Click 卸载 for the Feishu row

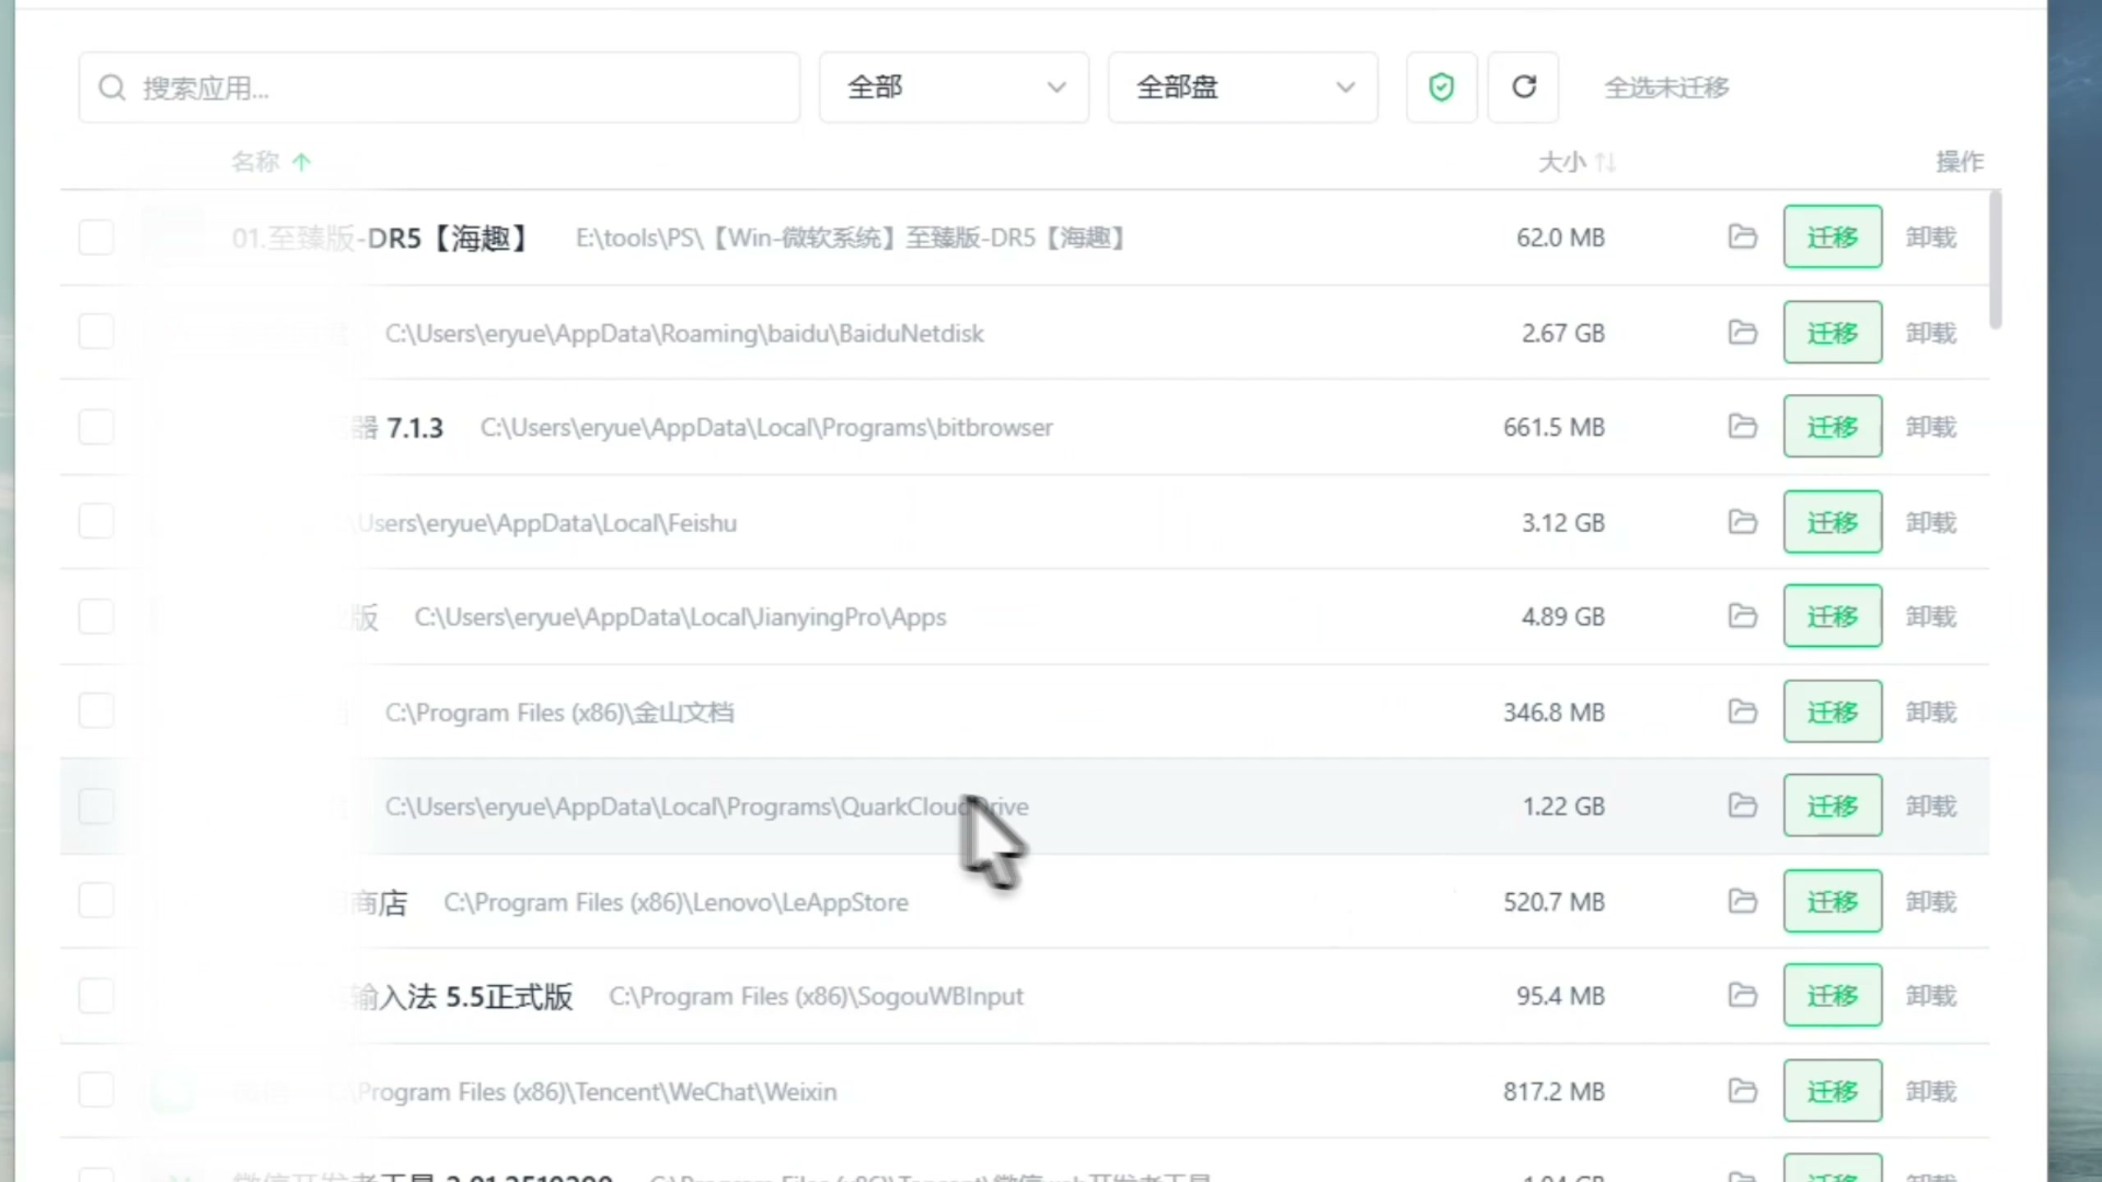coord(1931,522)
